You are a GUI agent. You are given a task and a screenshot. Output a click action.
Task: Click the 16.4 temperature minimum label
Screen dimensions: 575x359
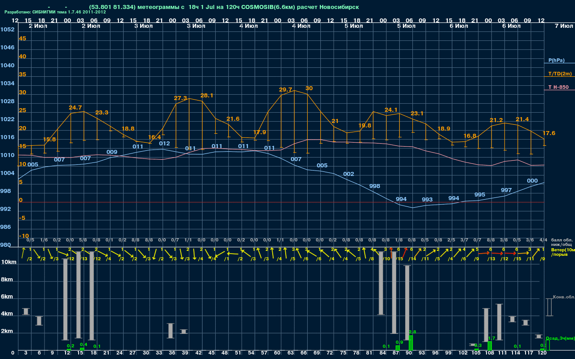(154, 137)
